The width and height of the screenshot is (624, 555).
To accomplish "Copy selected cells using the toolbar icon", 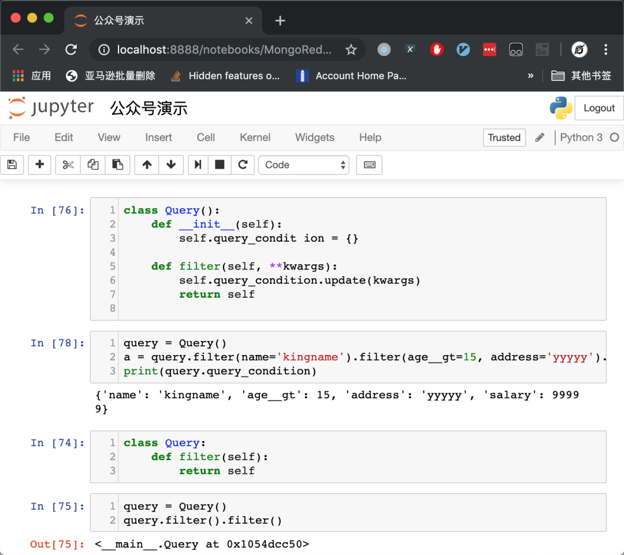I will tap(92, 165).
